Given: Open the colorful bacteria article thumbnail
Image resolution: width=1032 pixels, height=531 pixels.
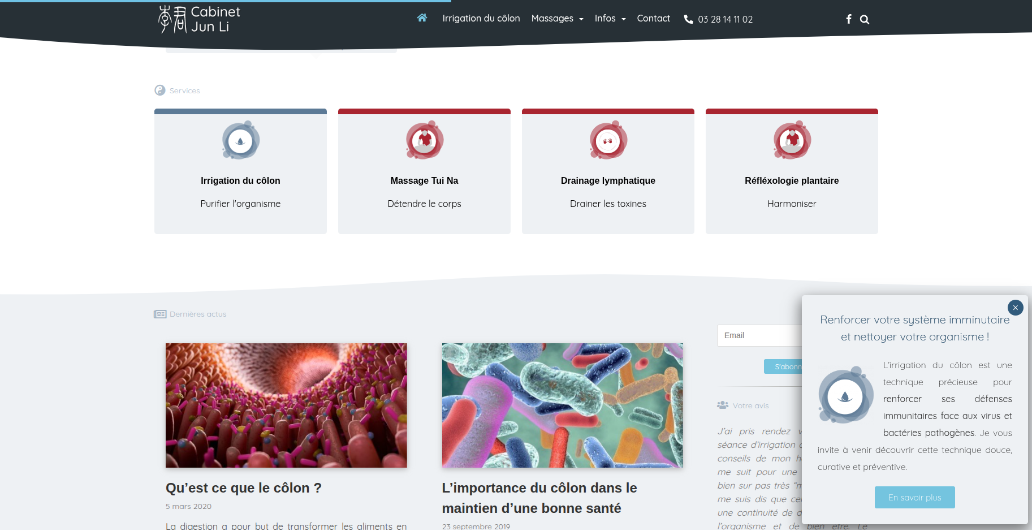Looking at the screenshot, I should coord(562,405).
